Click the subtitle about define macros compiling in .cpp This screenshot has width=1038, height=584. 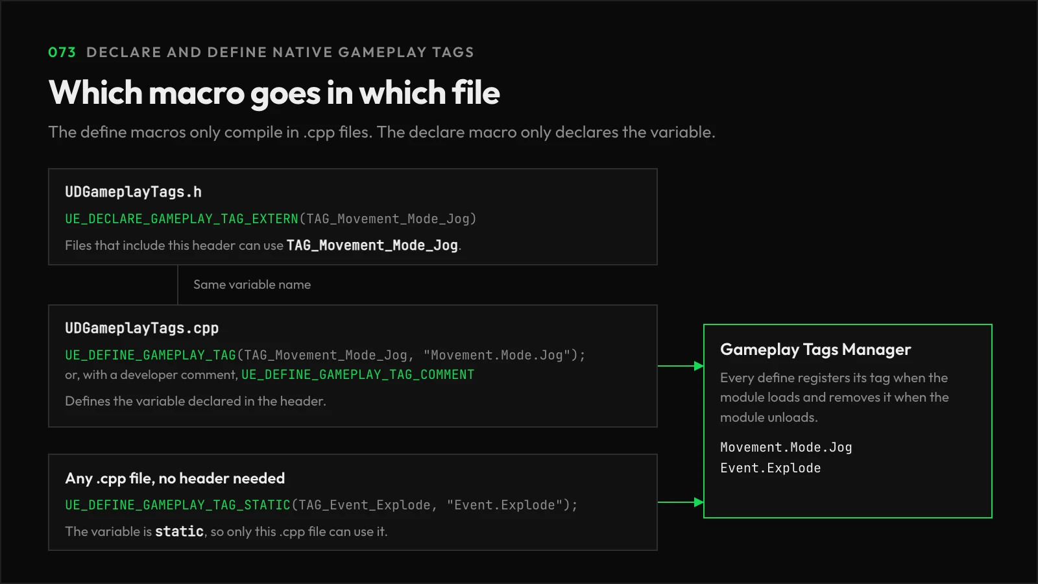click(381, 132)
